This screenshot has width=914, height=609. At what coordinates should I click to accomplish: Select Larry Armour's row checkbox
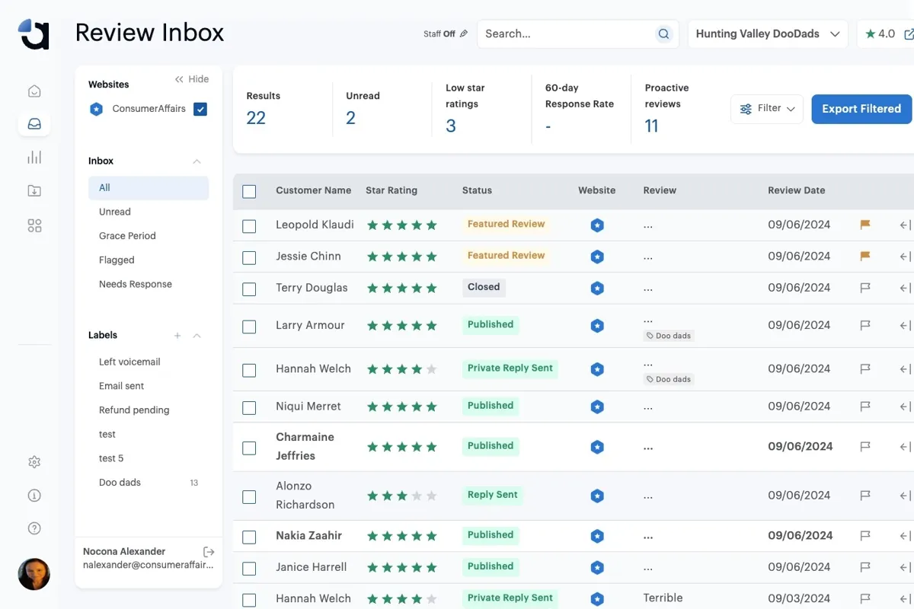tap(249, 327)
